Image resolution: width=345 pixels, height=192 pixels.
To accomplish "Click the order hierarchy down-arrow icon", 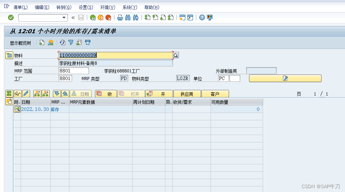I will [46, 94].
